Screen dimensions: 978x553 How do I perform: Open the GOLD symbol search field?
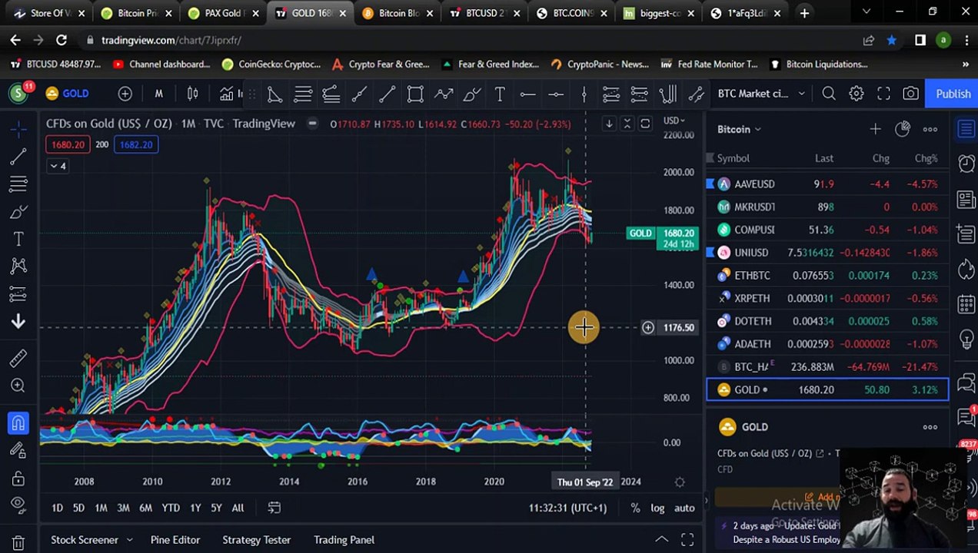(x=68, y=94)
